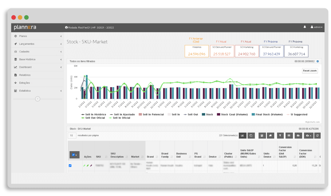Click the results per page input
This screenshot has height=196, width=331.
pos(72,135)
